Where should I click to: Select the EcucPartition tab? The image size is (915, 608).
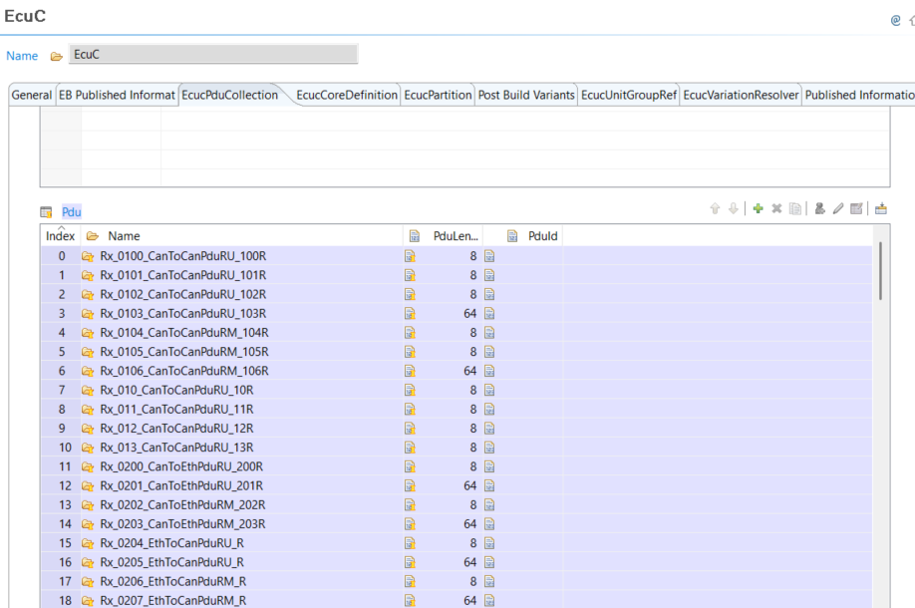(x=437, y=96)
